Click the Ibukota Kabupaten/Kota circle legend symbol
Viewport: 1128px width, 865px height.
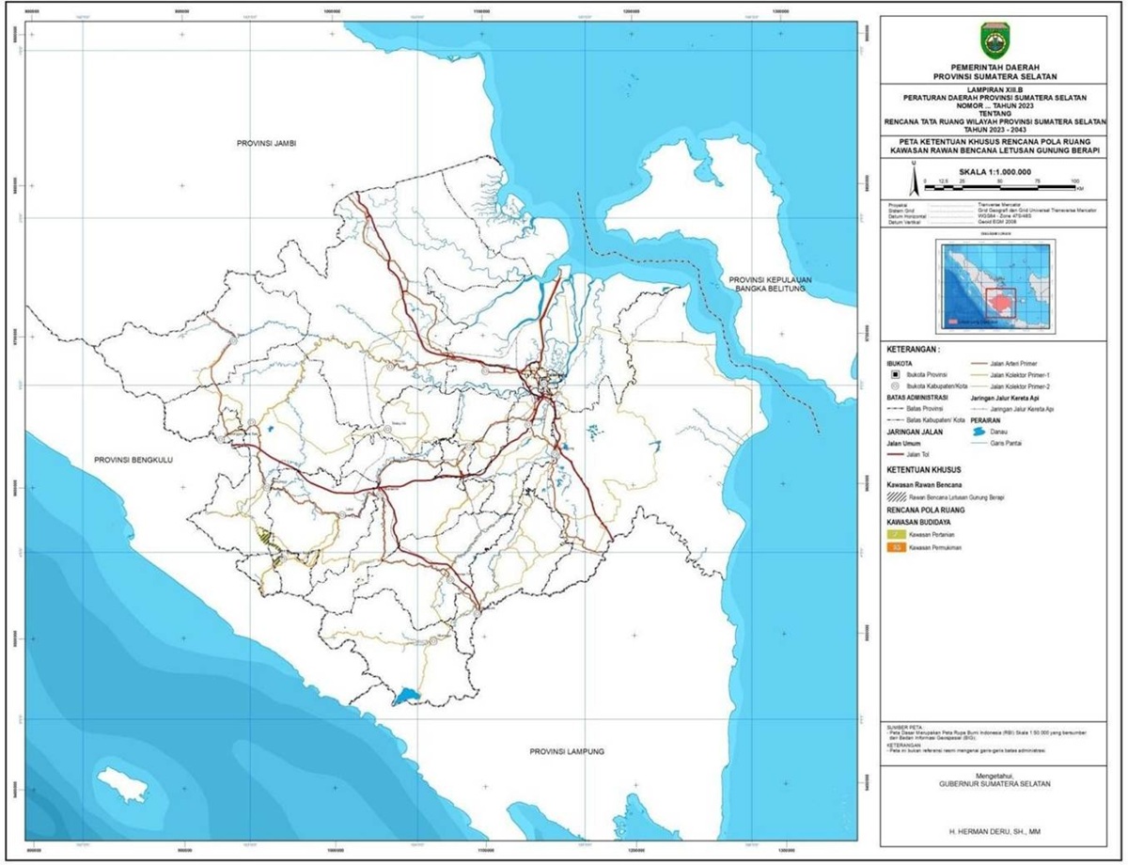(x=897, y=386)
